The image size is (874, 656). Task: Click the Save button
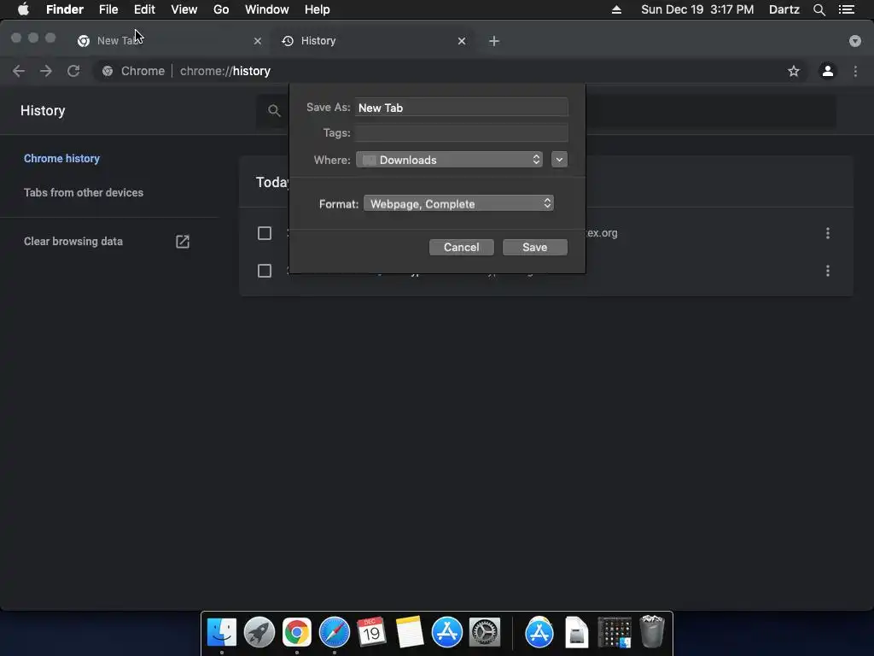tap(534, 247)
